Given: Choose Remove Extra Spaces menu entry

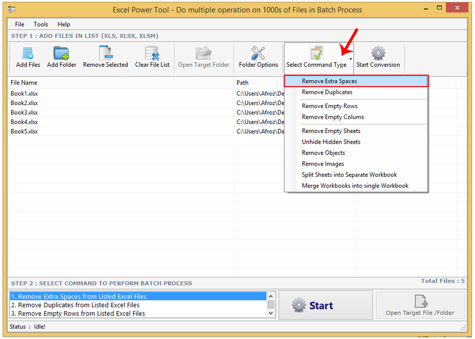Looking at the screenshot, I should (356, 81).
